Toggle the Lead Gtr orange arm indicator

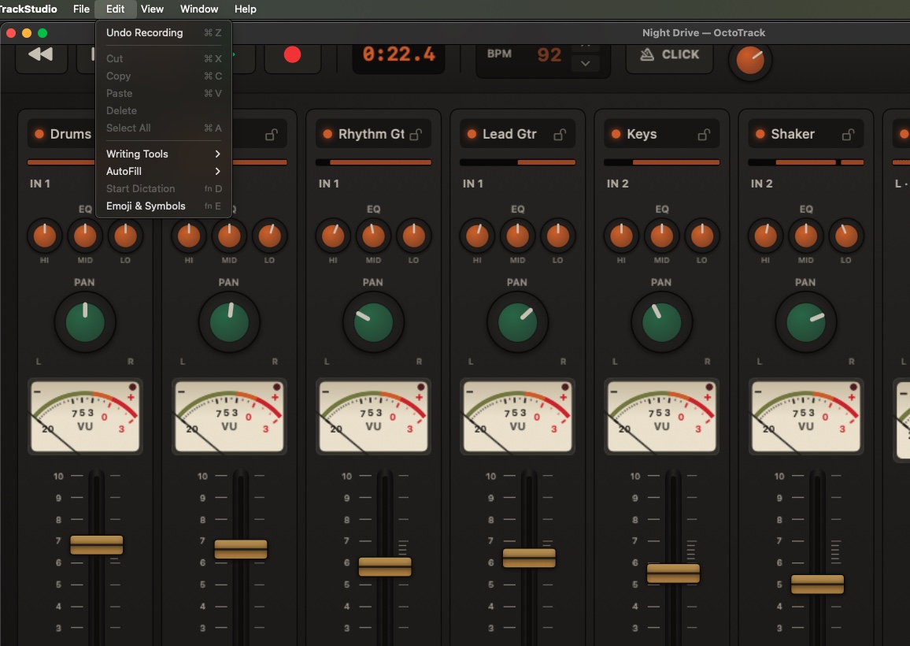click(x=472, y=134)
